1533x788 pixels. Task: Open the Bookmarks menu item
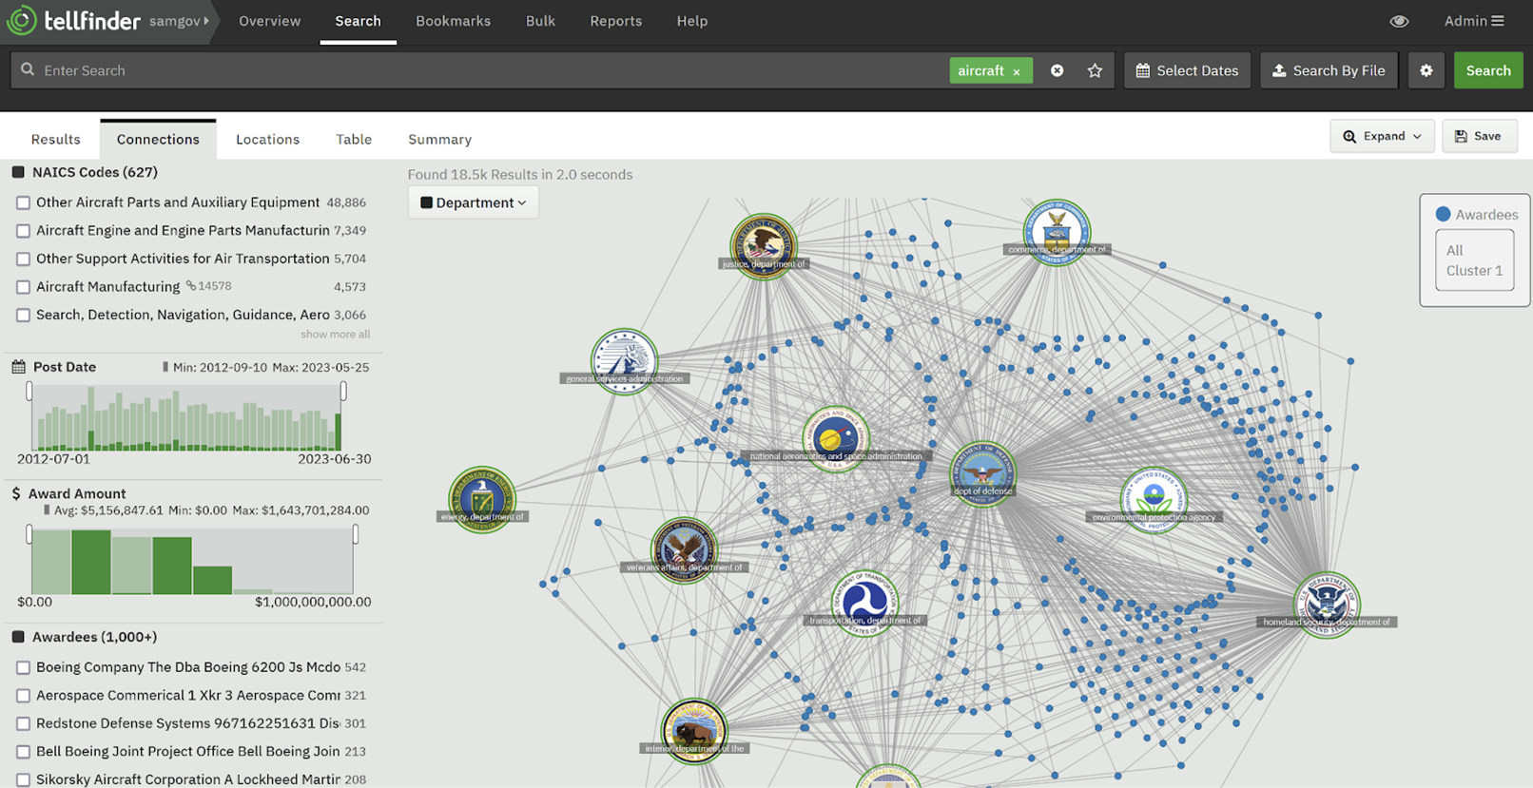coord(453,21)
